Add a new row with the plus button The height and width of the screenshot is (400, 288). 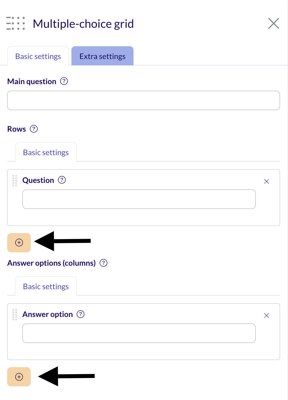[19, 243]
